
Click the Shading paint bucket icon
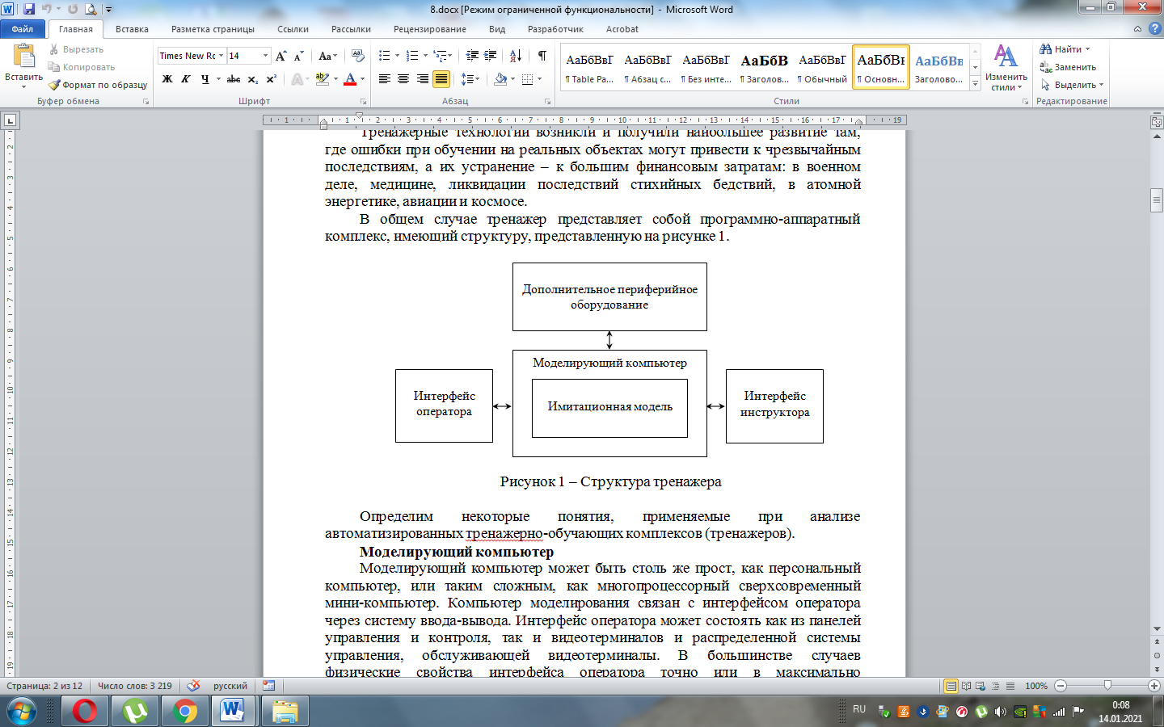coord(500,79)
